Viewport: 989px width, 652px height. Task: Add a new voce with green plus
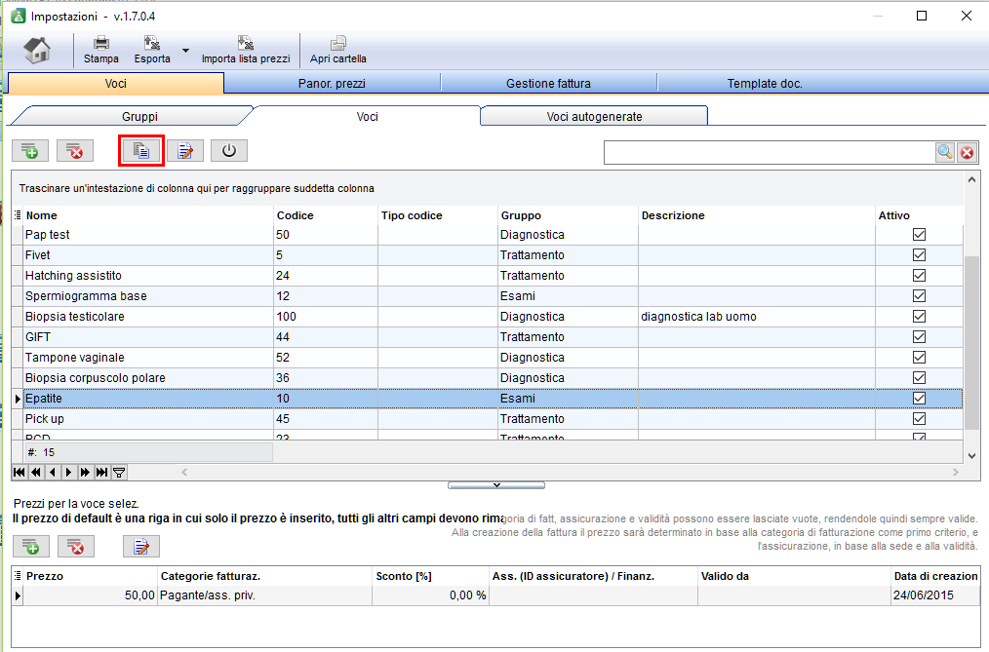click(29, 150)
